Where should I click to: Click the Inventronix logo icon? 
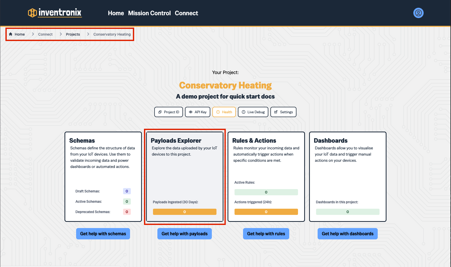pos(33,13)
